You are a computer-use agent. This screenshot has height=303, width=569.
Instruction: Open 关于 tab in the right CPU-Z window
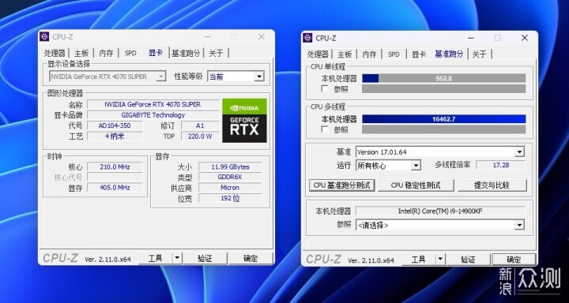point(479,54)
